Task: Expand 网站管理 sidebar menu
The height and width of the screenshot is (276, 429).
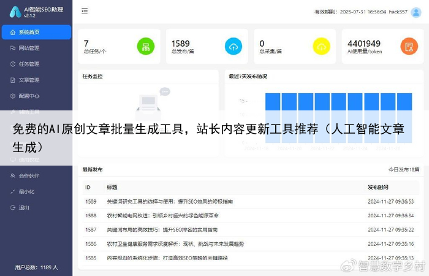Action: pos(29,48)
